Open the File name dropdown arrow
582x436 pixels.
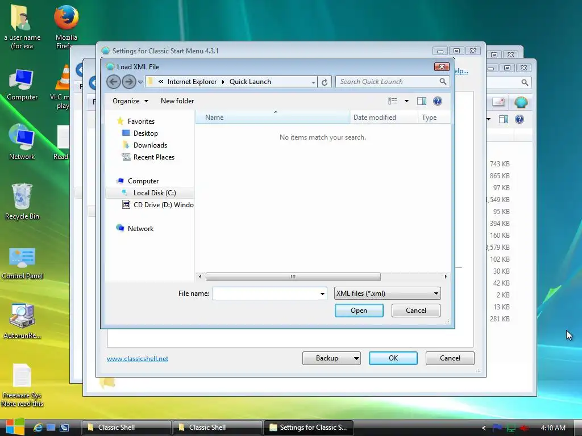[322, 294]
